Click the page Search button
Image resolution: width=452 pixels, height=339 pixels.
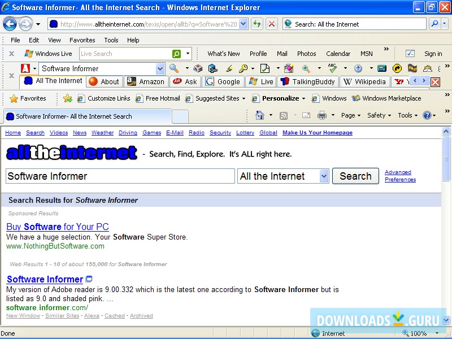(x=355, y=176)
